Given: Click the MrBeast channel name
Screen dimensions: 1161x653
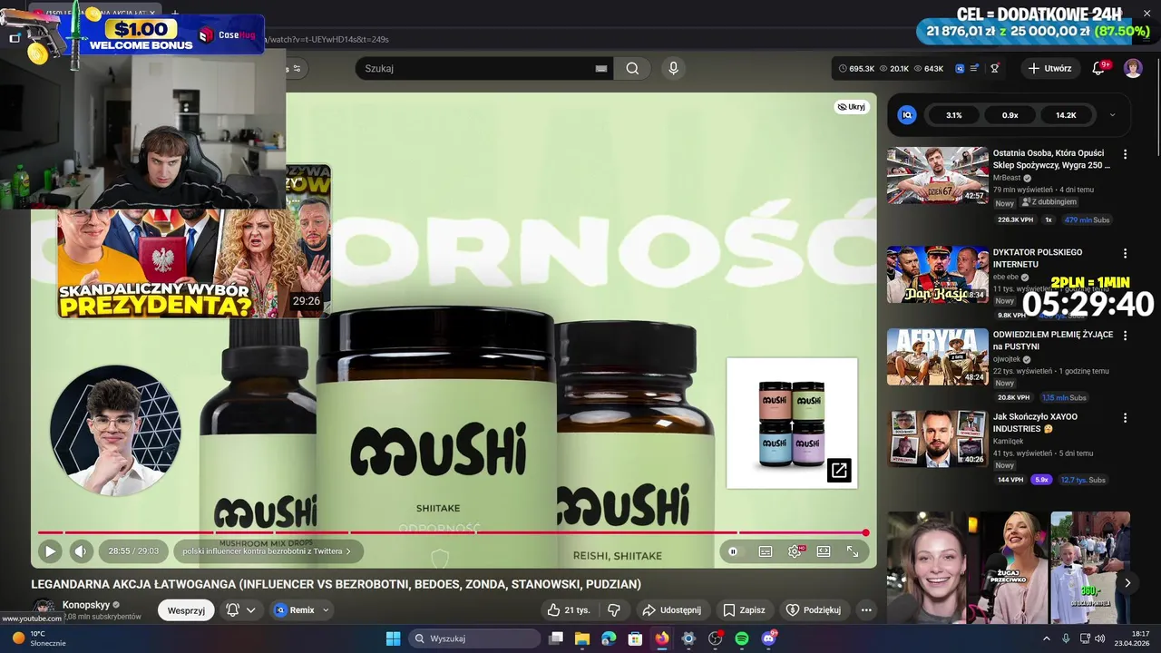Looking at the screenshot, I should pyautogui.click(x=1007, y=178).
